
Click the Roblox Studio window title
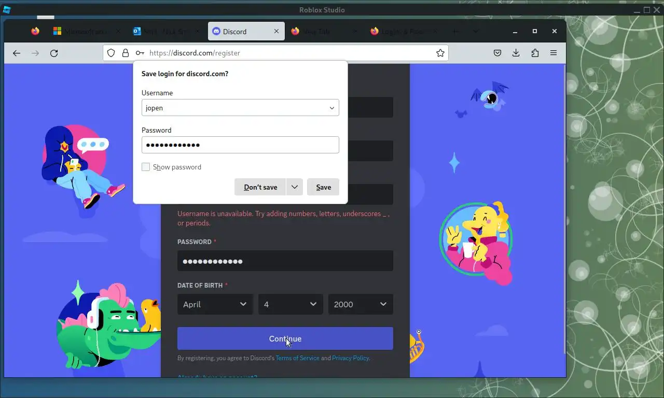tap(322, 10)
